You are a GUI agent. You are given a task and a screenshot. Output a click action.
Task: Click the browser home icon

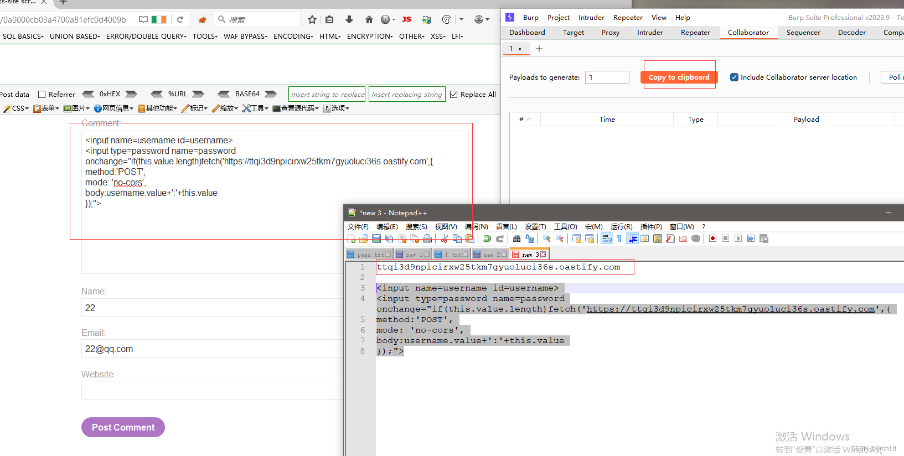[x=369, y=19]
